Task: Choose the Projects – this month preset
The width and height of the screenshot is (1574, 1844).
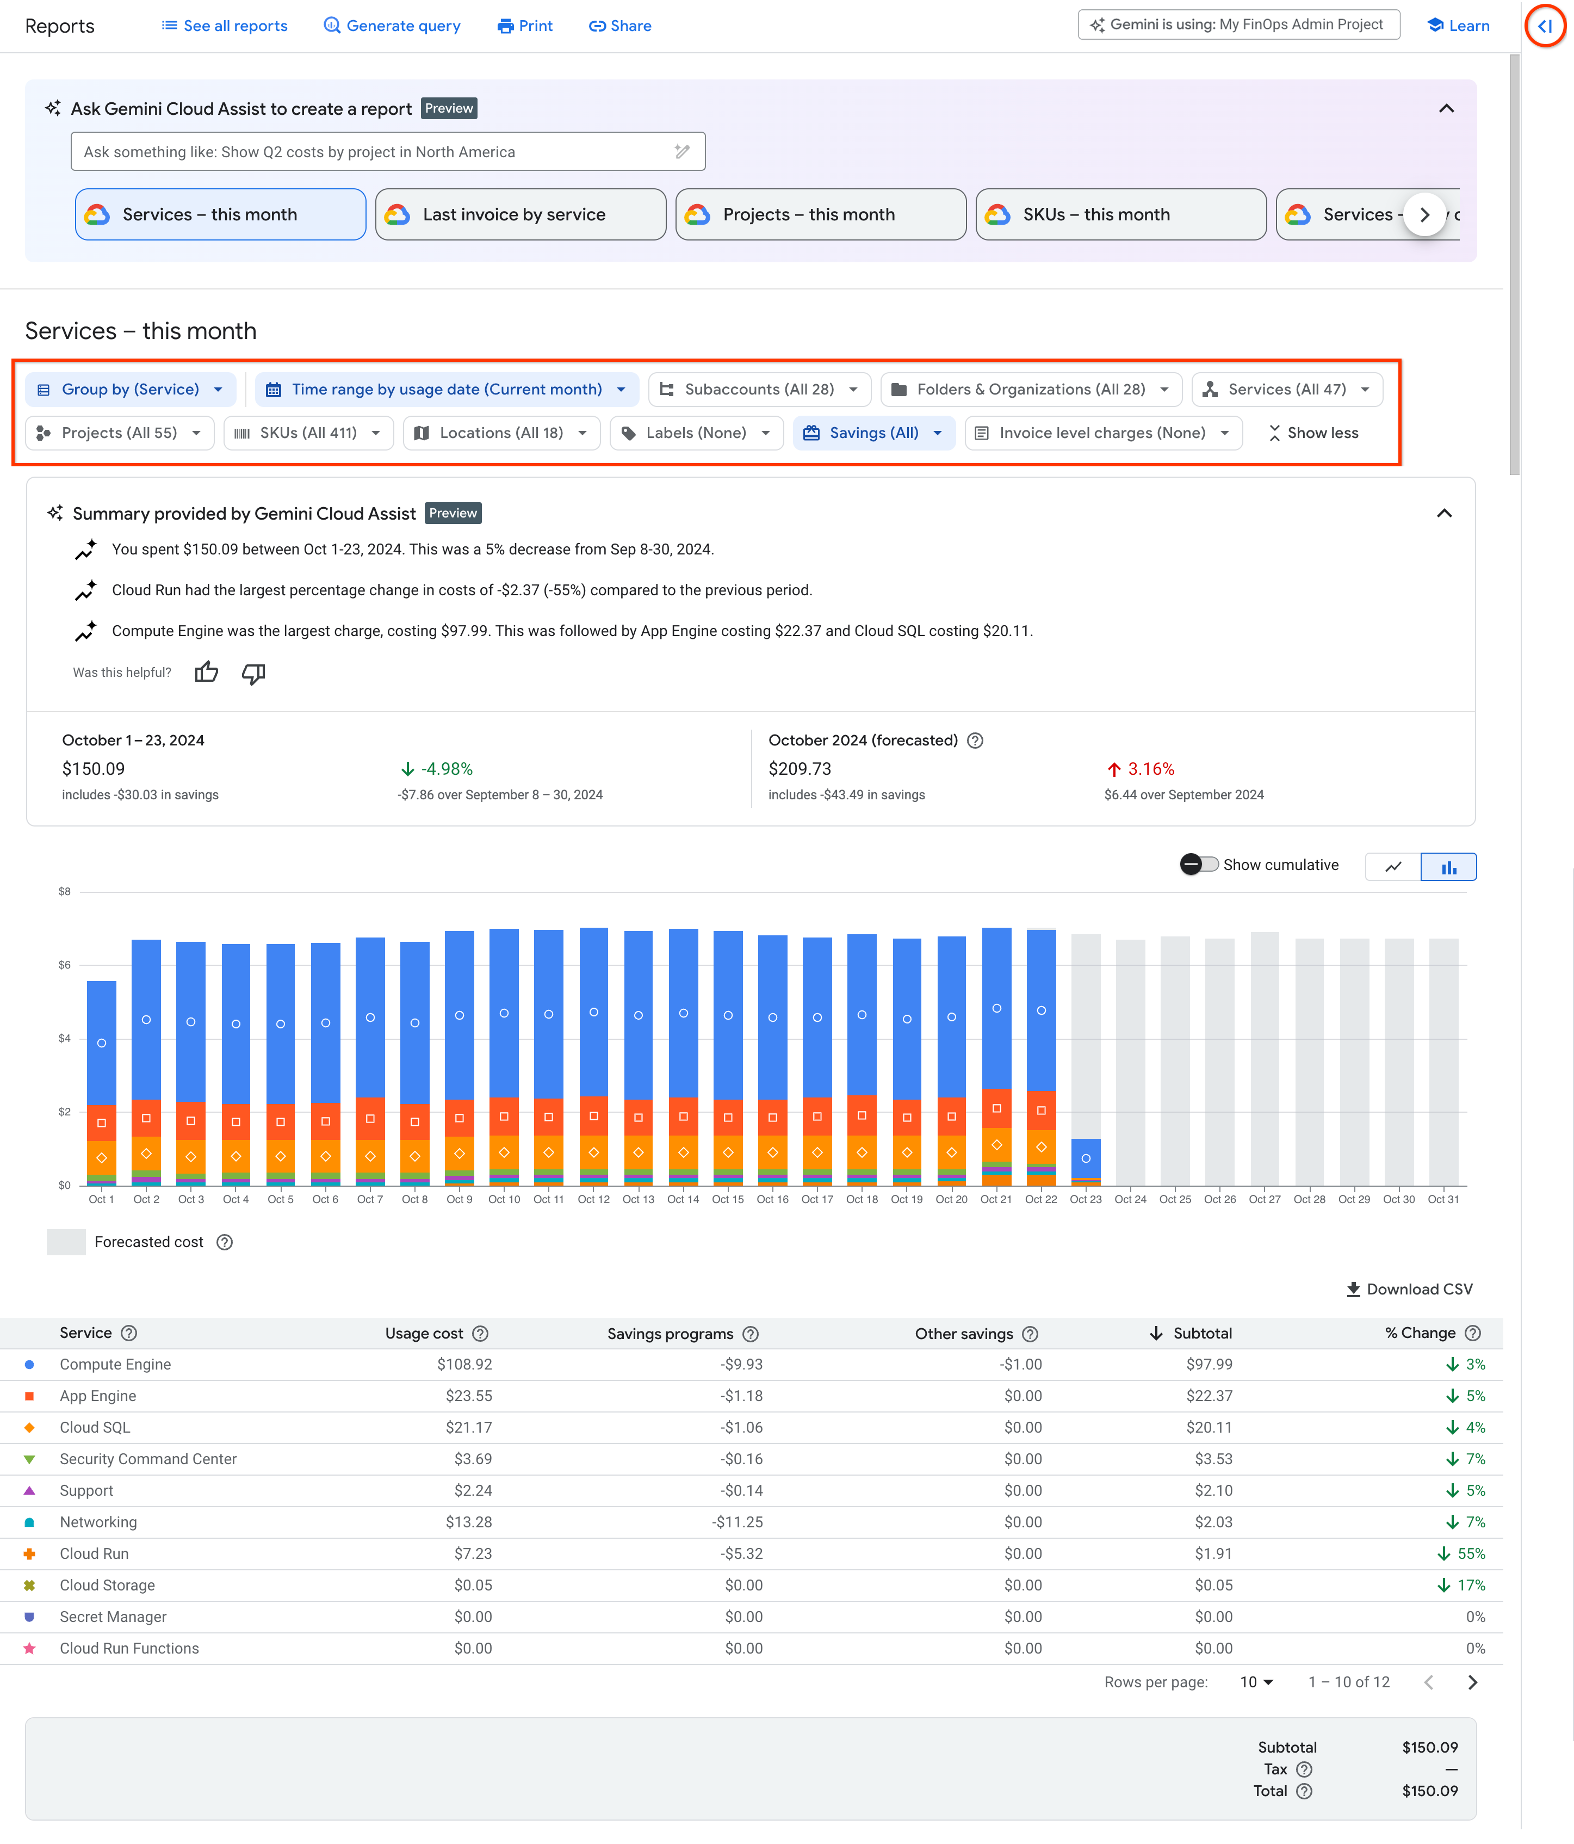Action: (x=820, y=214)
